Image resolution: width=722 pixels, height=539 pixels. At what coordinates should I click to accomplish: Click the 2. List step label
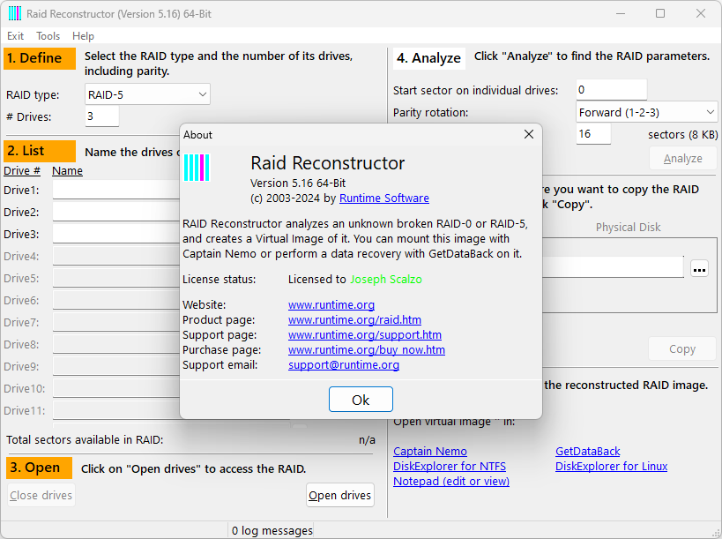tap(40, 151)
